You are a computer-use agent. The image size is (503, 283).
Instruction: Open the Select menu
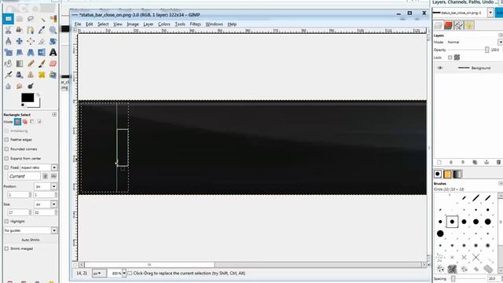(x=103, y=24)
